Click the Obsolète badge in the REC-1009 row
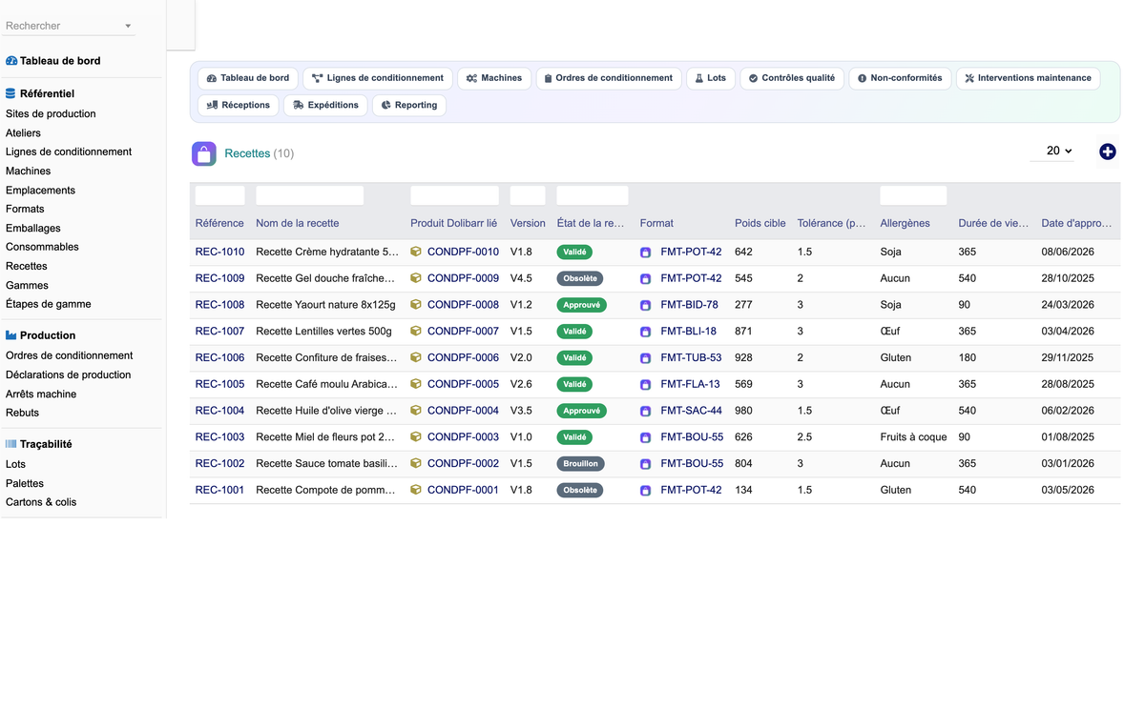 coord(580,279)
